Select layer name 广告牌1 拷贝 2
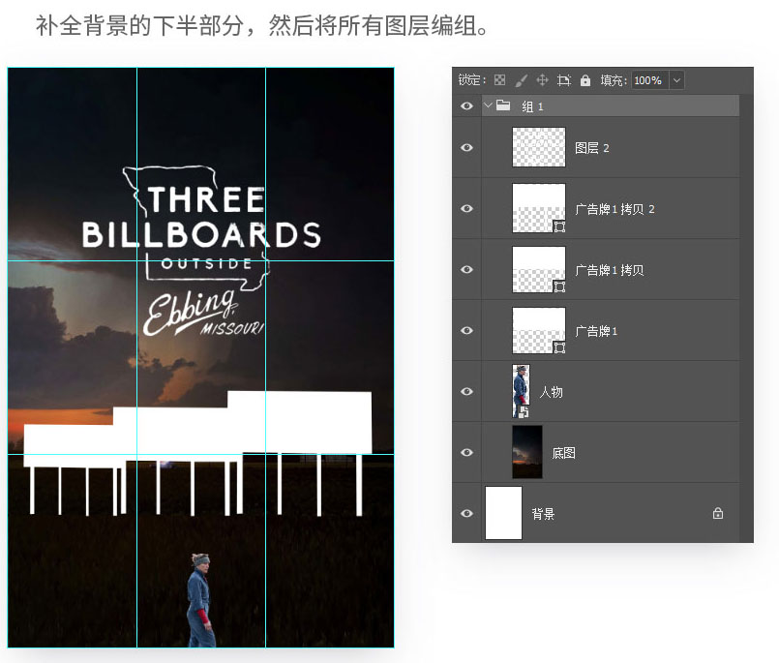This screenshot has width=779, height=663. (x=614, y=209)
